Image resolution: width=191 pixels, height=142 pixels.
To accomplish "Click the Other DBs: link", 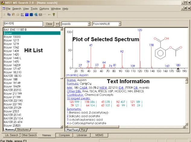I will pyautogui.click(x=74, y=91).
